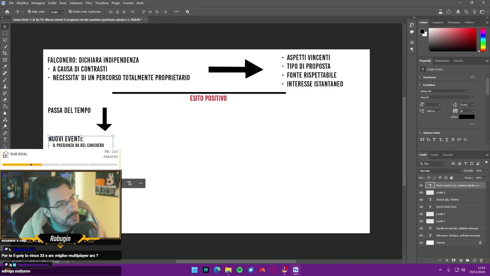
Task: Click the Search magnifier icon
Action: 466,12
